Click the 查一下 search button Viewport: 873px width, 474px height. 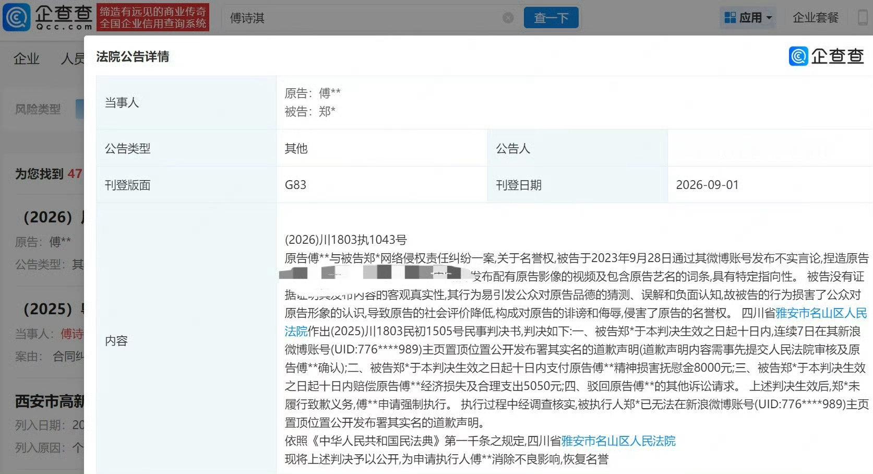(x=551, y=18)
